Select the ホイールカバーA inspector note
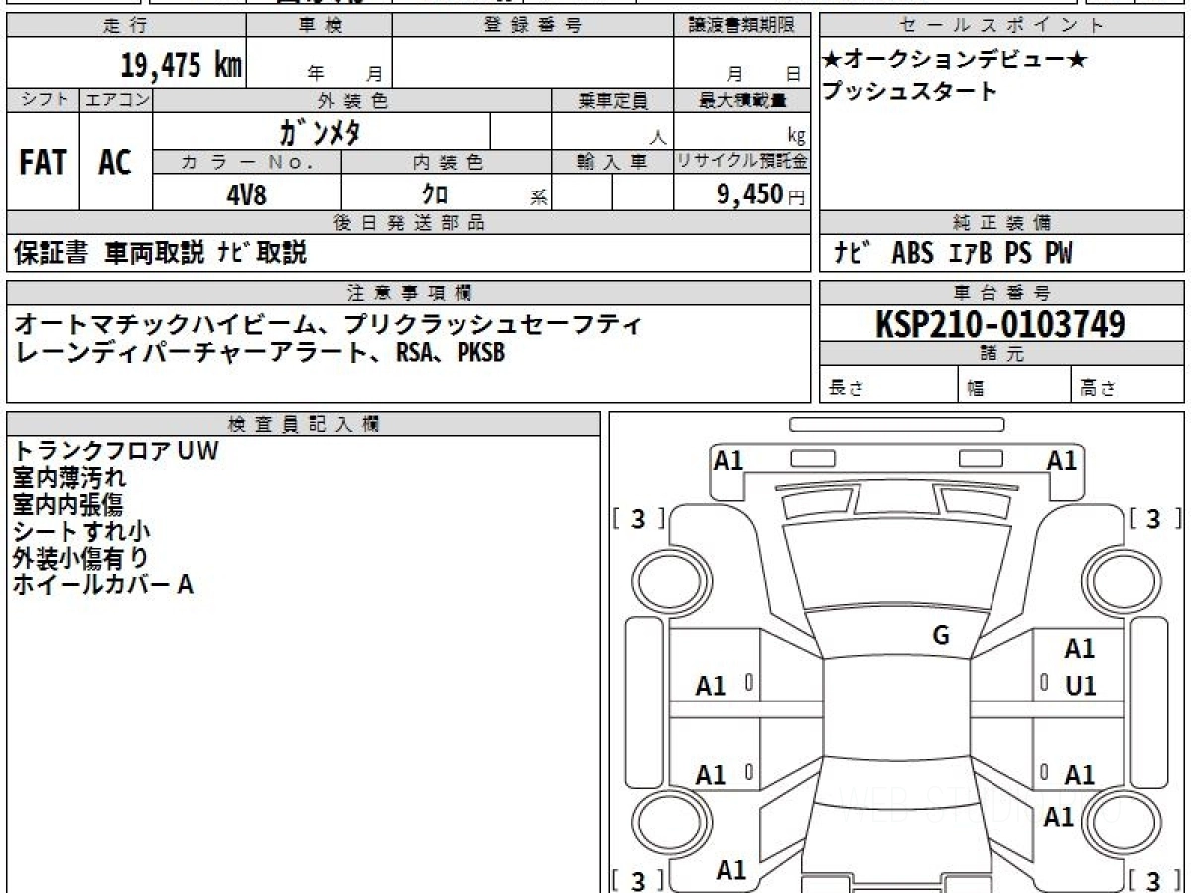The image size is (1191, 893). click(103, 584)
